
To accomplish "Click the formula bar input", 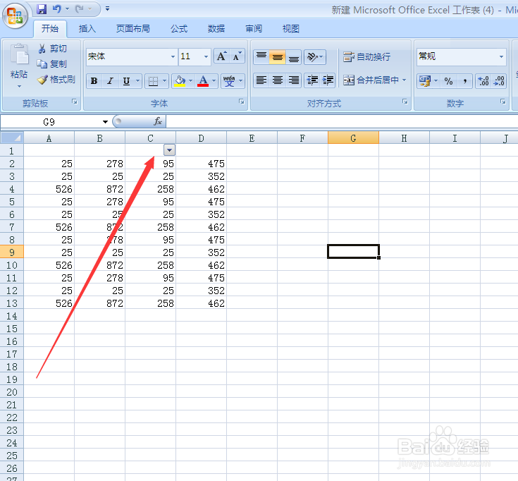I will click(342, 121).
